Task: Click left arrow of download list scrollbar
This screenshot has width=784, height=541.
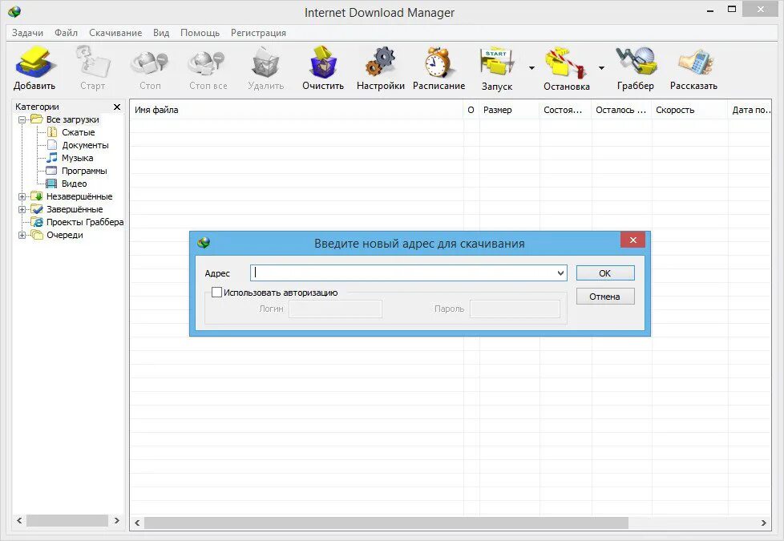Action: point(137,523)
